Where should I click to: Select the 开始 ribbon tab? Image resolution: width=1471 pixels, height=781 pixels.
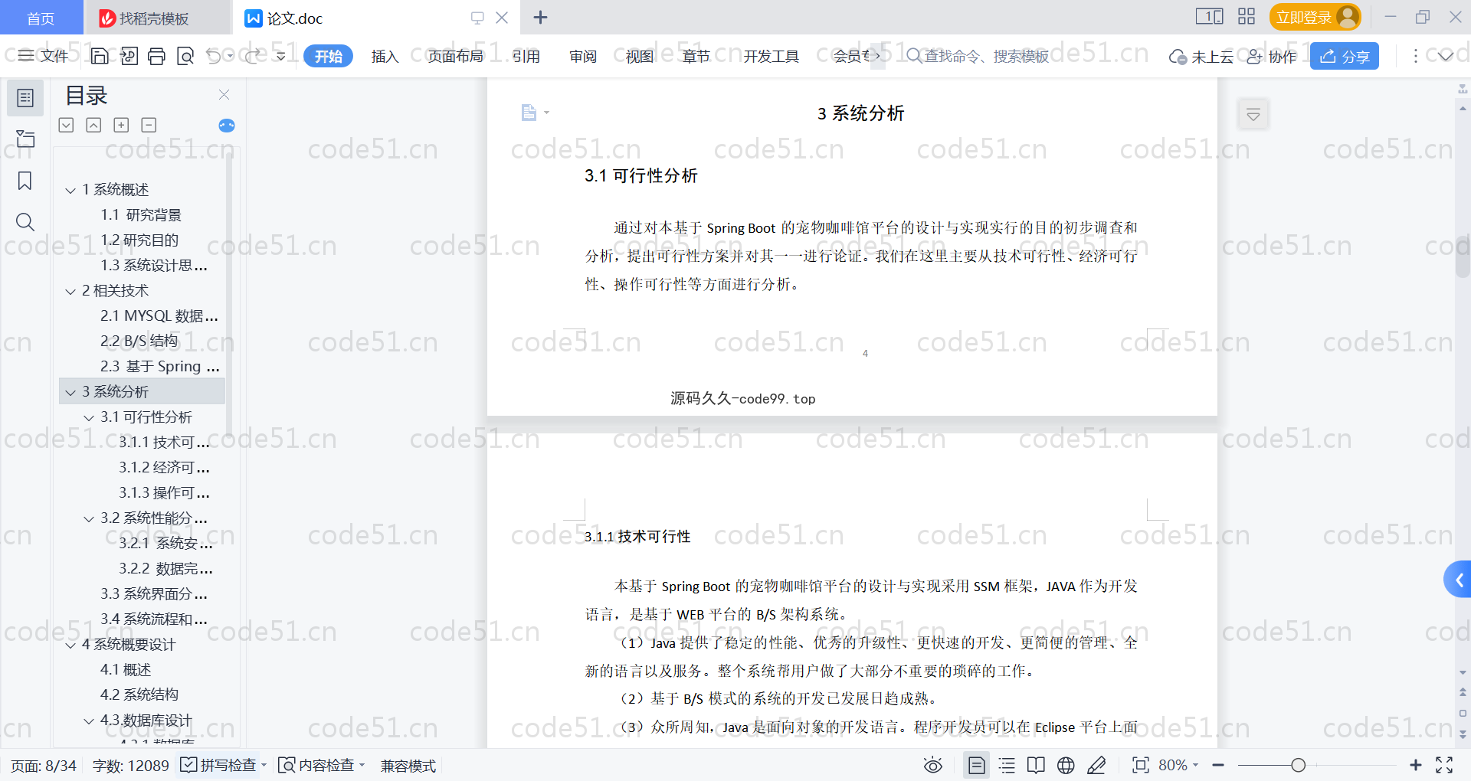(328, 56)
